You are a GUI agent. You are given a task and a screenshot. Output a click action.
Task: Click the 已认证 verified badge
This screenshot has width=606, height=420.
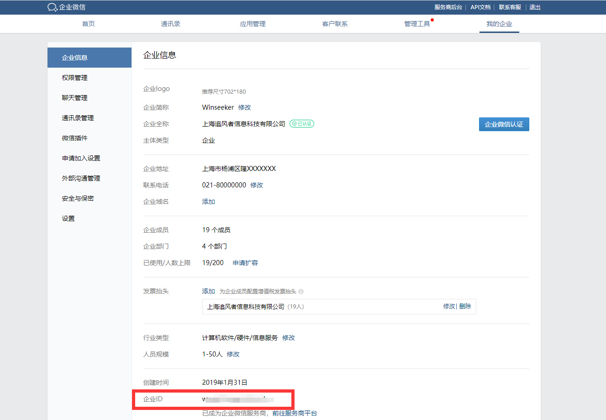(302, 124)
